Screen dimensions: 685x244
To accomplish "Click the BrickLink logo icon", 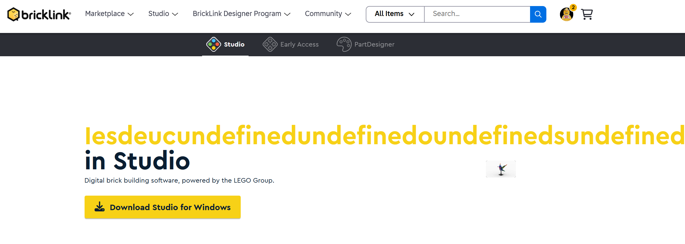I will [14, 14].
